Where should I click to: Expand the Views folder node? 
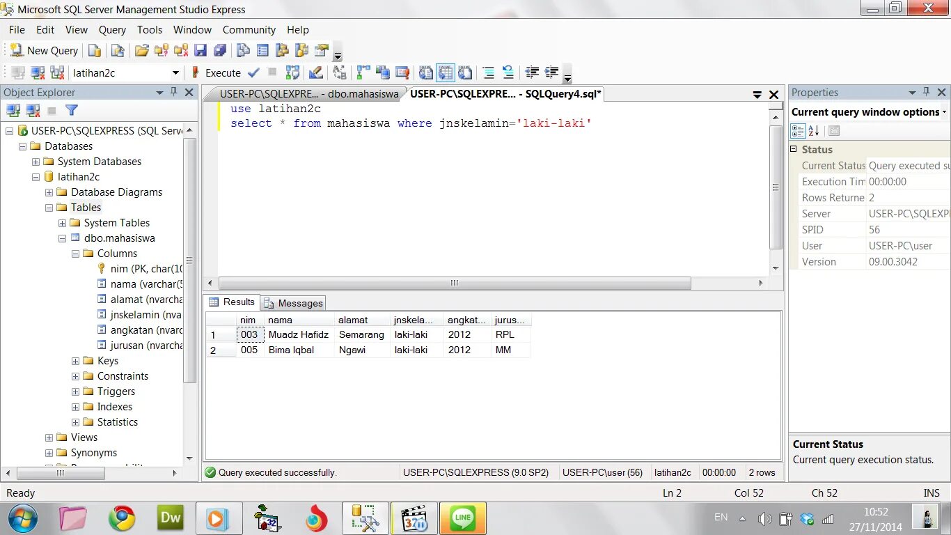pos(49,437)
